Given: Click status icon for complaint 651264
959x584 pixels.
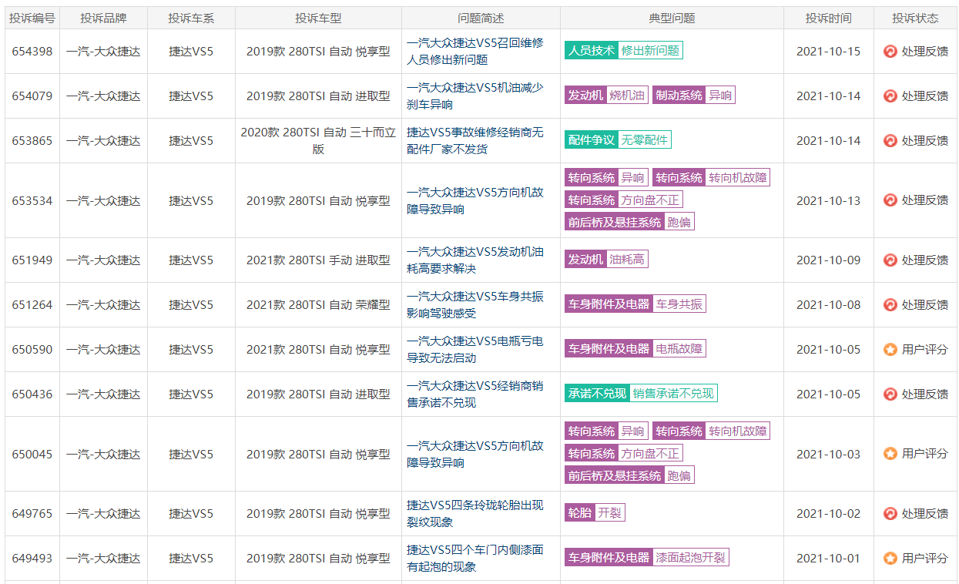Looking at the screenshot, I should tap(890, 305).
